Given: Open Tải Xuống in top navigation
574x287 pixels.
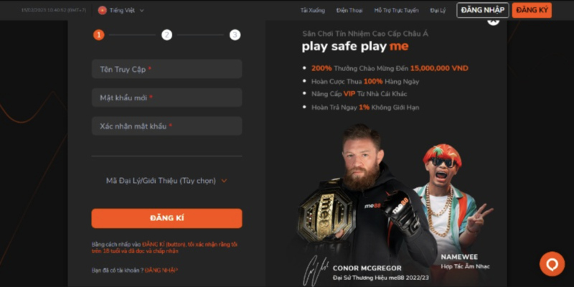Looking at the screenshot, I should click(x=313, y=10).
